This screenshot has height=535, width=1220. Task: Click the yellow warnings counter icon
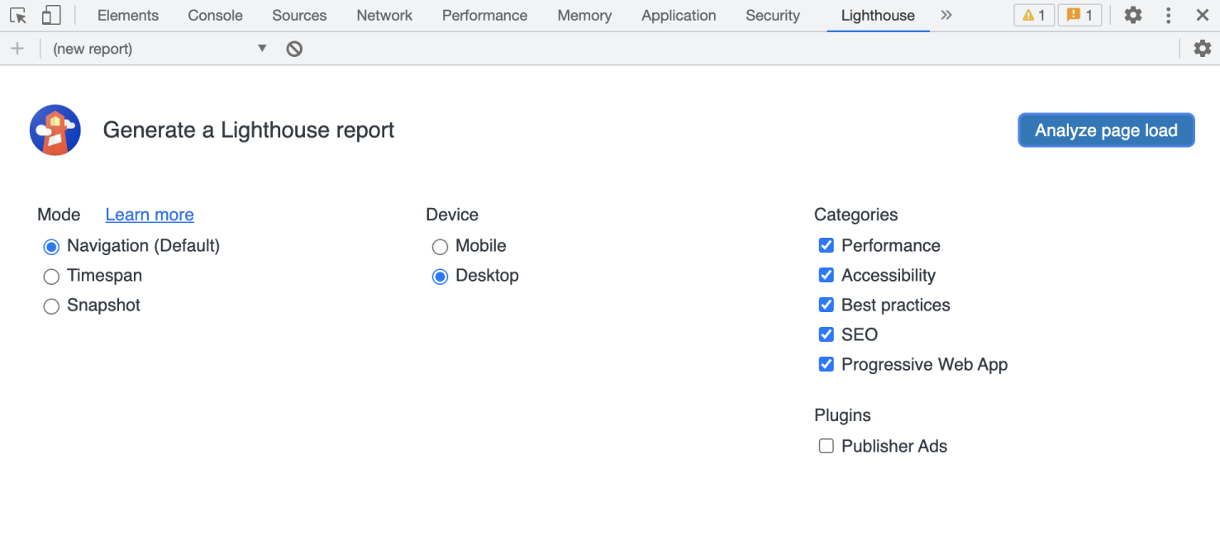pyautogui.click(x=1034, y=15)
